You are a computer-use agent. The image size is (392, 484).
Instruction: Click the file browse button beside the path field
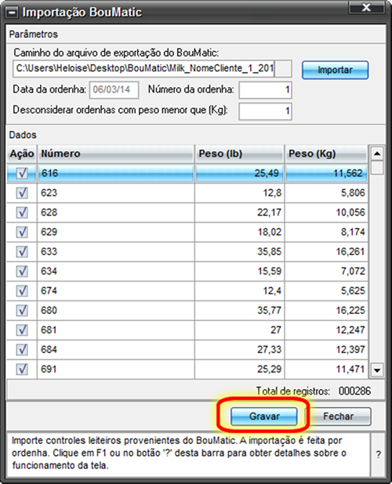click(x=283, y=68)
